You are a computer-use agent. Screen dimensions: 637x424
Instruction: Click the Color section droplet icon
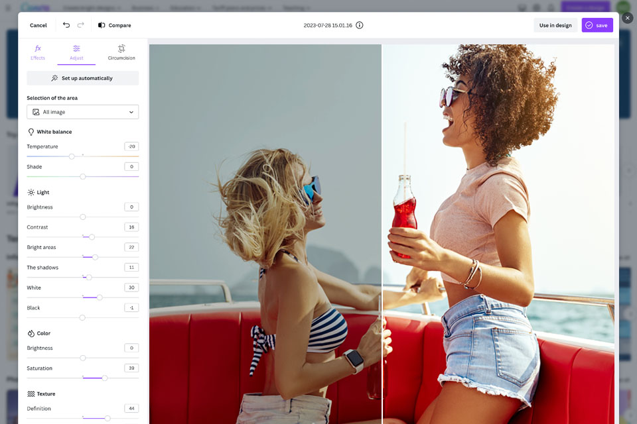[x=31, y=333]
